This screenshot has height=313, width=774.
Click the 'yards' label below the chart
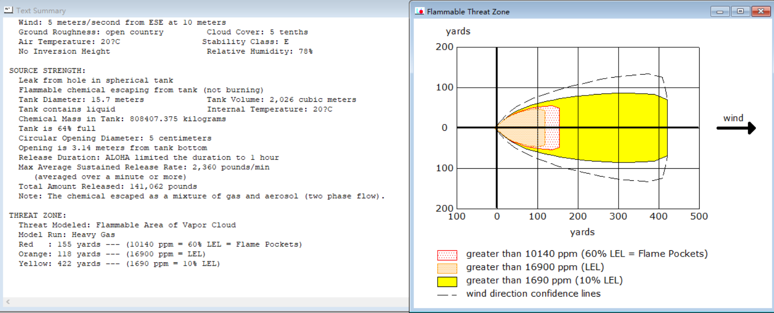coord(582,232)
